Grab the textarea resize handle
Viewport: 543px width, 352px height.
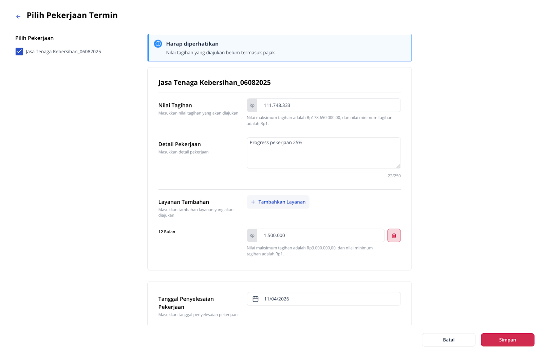click(398, 166)
